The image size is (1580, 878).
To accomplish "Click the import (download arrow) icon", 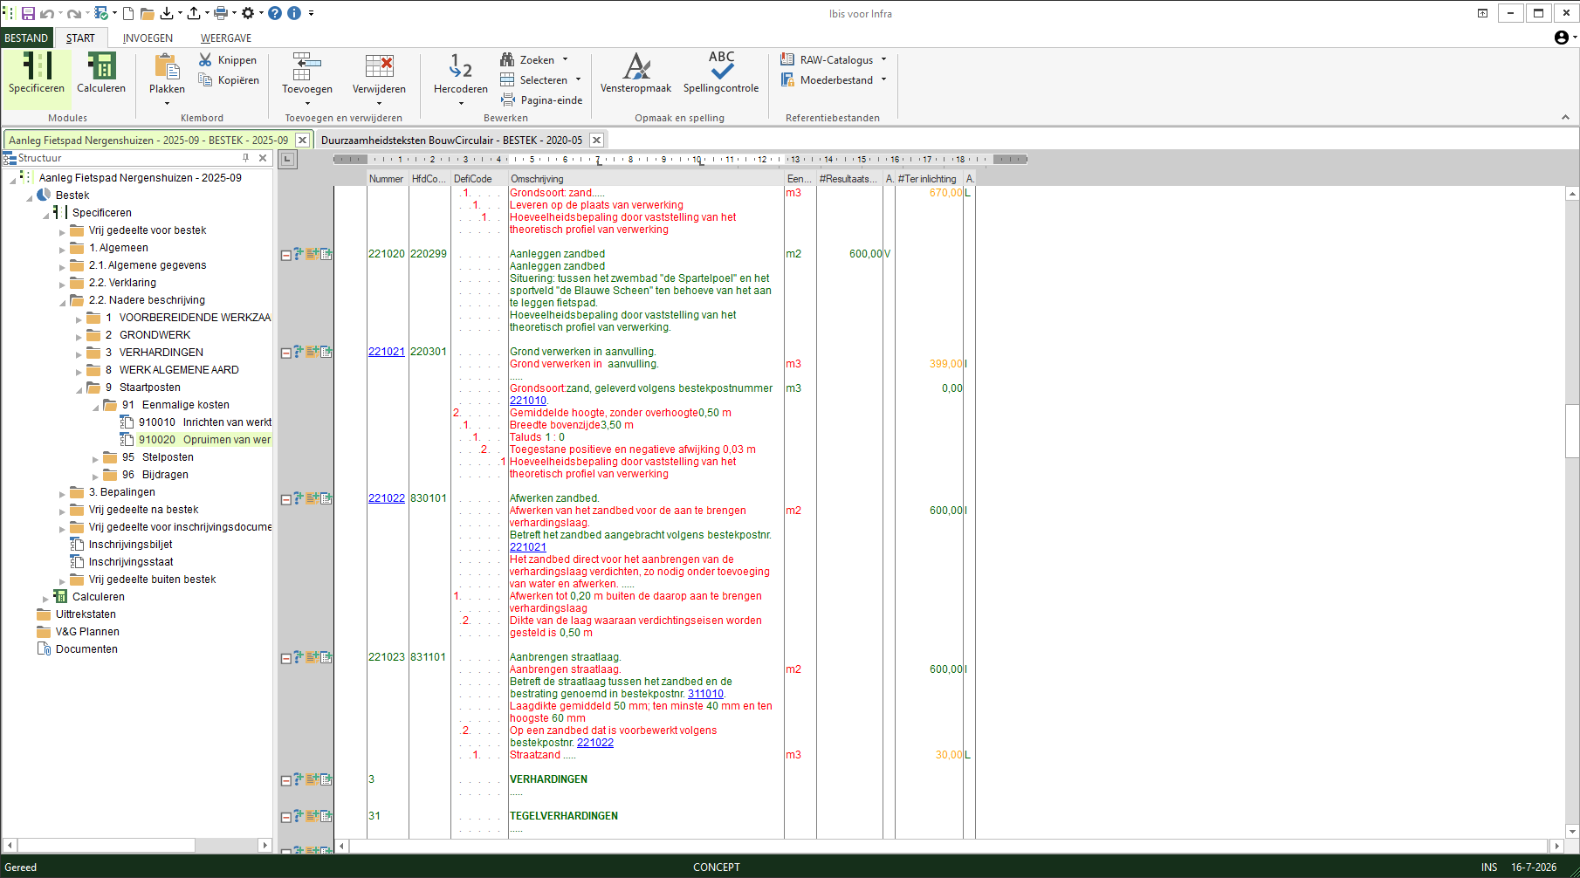I will [167, 13].
